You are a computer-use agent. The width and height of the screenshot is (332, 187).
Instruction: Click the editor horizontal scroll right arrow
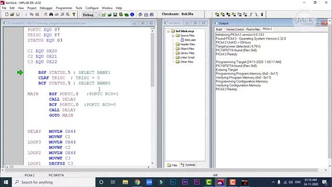click(x=148, y=167)
